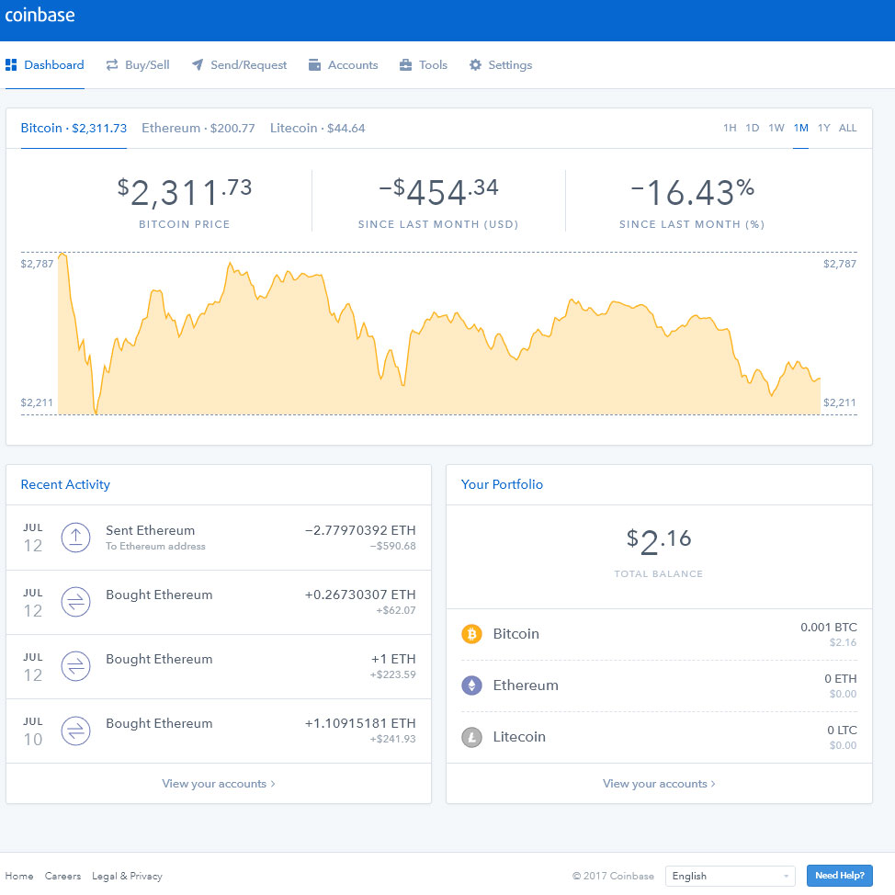895x895 pixels.
Task: Click the -$454.34 since last month value
Action: coord(438,191)
